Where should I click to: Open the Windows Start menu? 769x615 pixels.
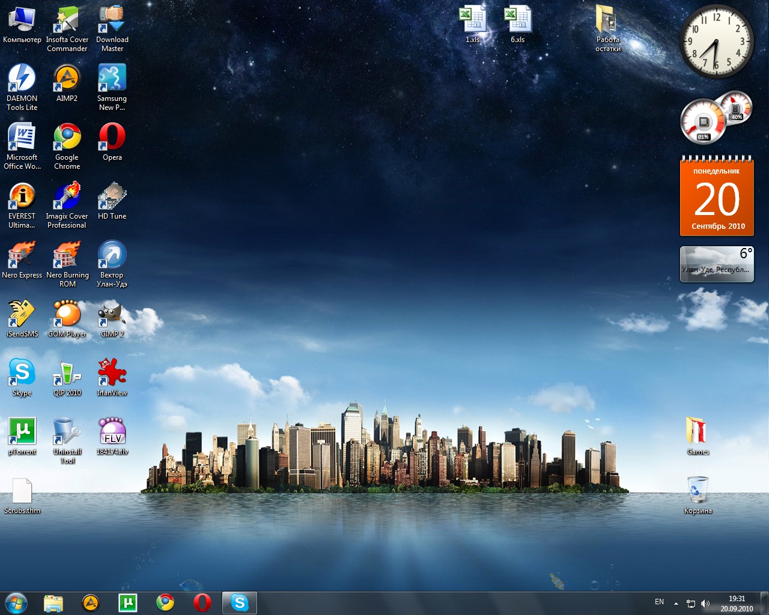[x=16, y=602]
